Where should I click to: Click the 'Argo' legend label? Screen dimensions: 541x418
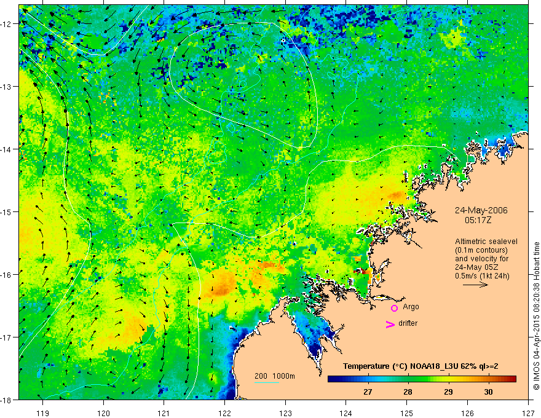tap(411, 307)
